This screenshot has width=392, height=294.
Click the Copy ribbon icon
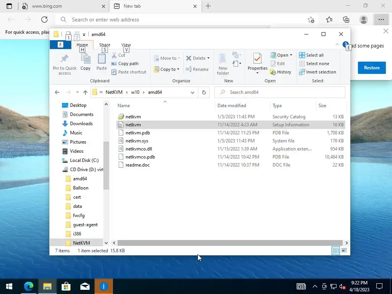[85, 59]
